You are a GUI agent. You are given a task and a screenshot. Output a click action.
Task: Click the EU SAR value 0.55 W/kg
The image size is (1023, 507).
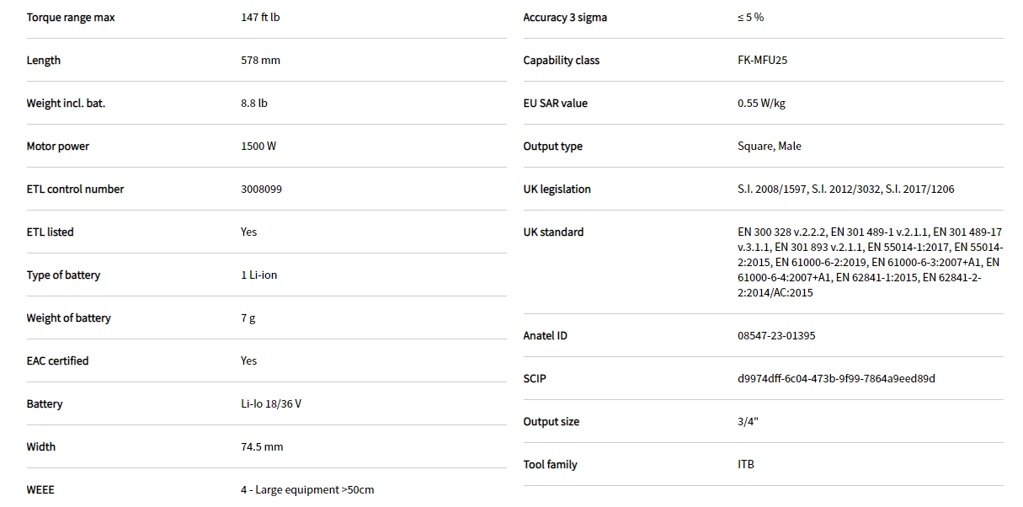pos(761,104)
